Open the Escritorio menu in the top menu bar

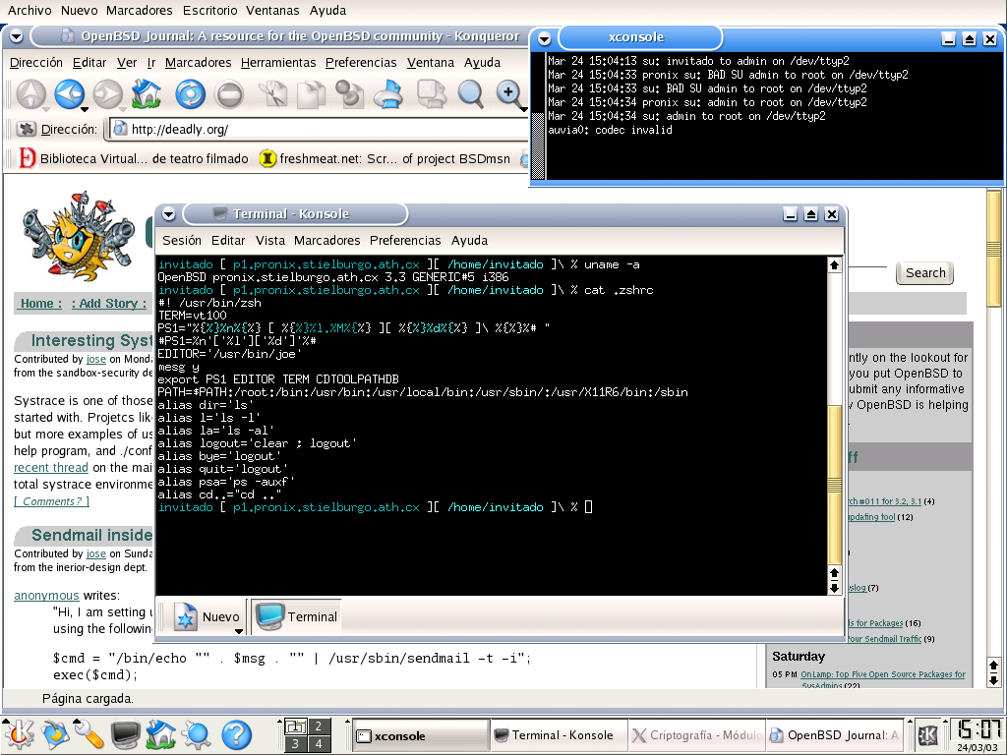click(x=210, y=10)
